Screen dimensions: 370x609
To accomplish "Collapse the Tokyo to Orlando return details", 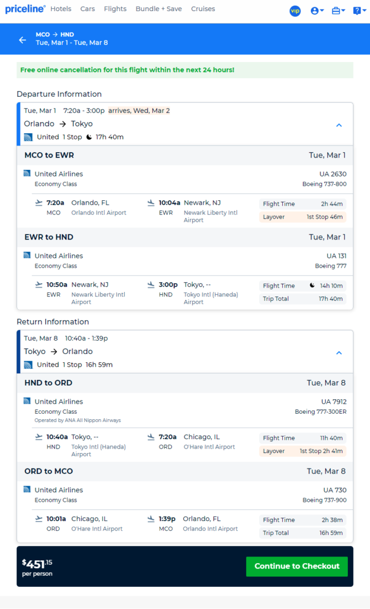I will pos(339,353).
